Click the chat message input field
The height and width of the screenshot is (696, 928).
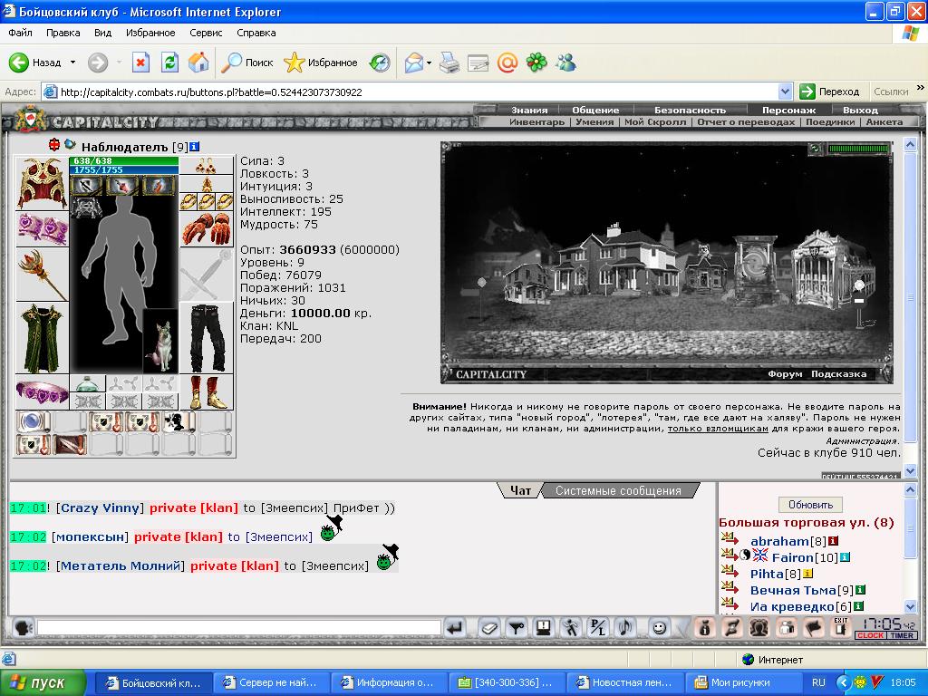pos(239,627)
